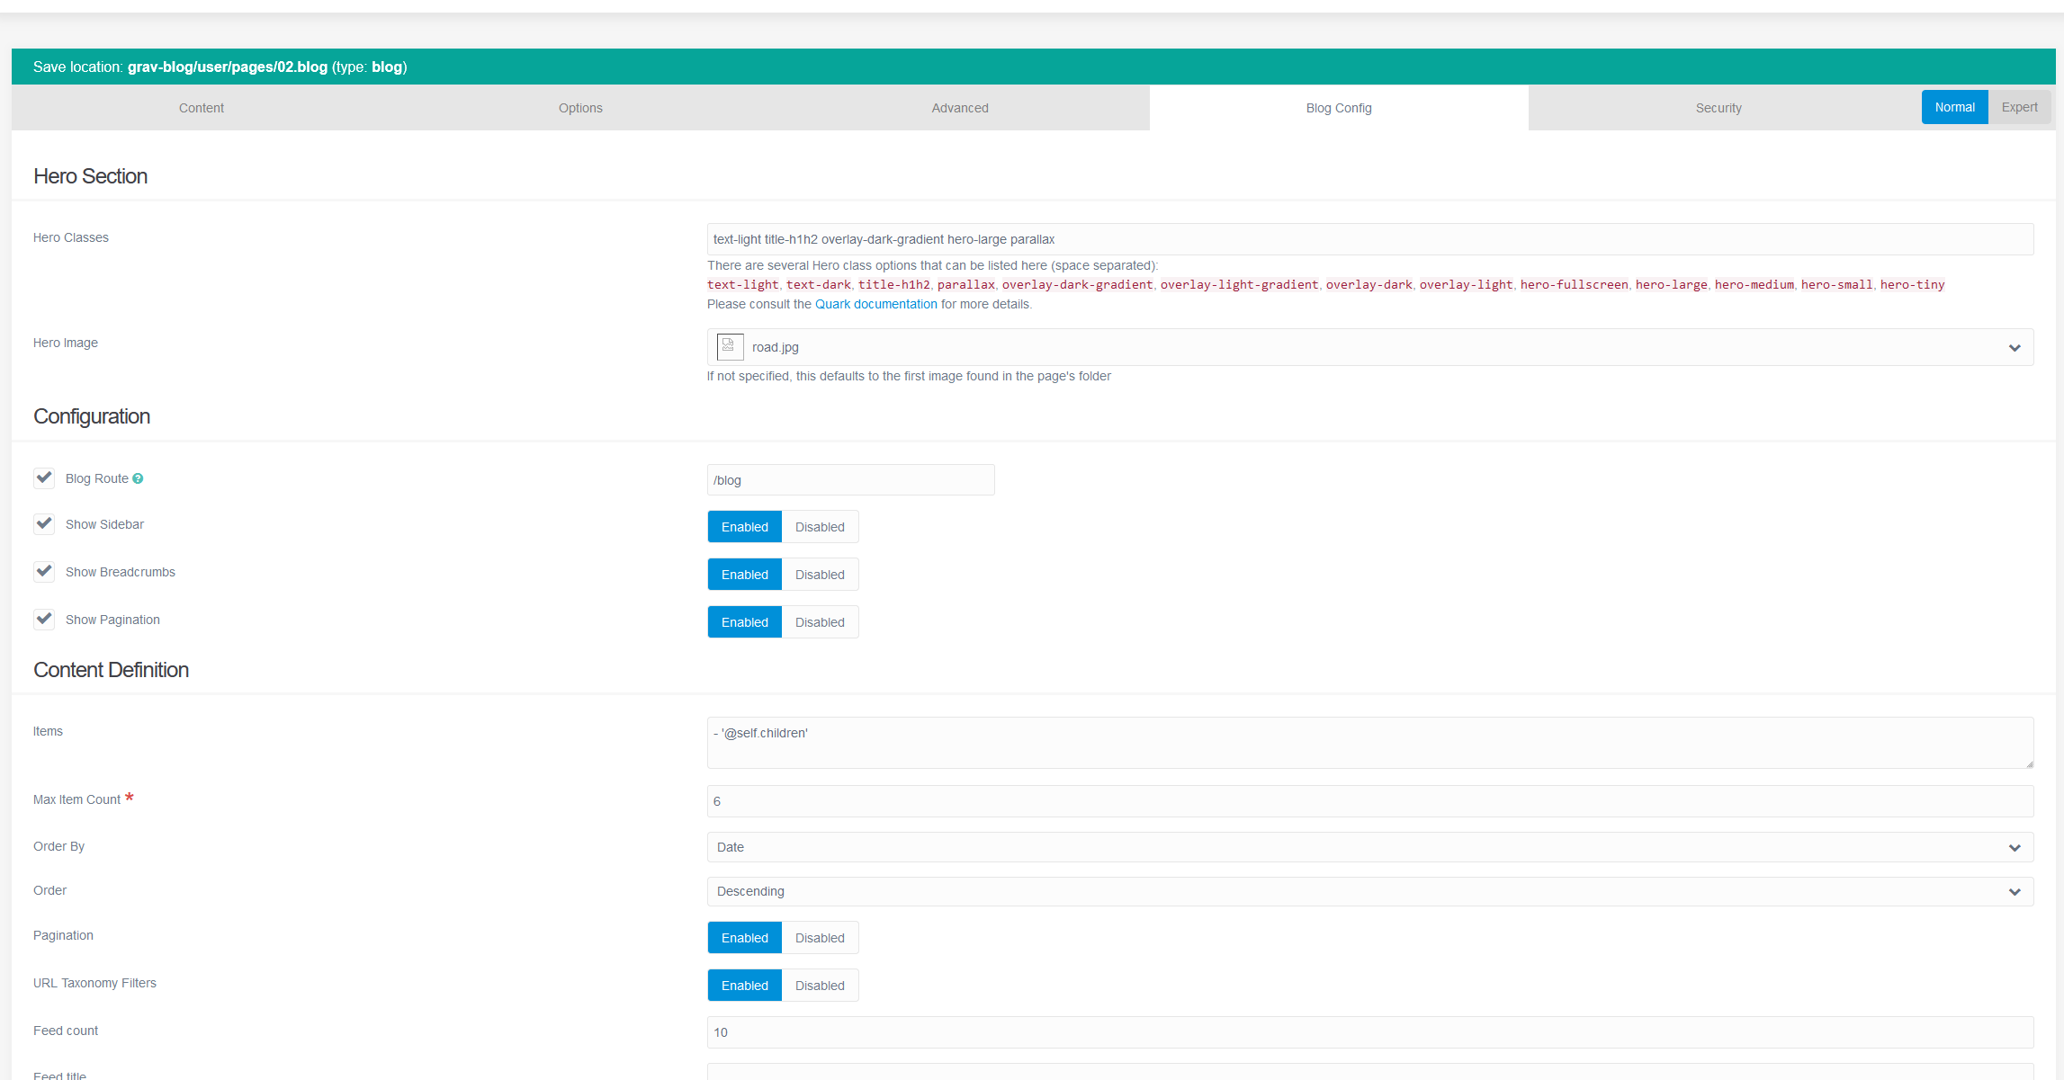This screenshot has height=1080, width=2064.
Task: Click the 'hero-fullscreen' class hint
Action: [x=1574, y=284]
